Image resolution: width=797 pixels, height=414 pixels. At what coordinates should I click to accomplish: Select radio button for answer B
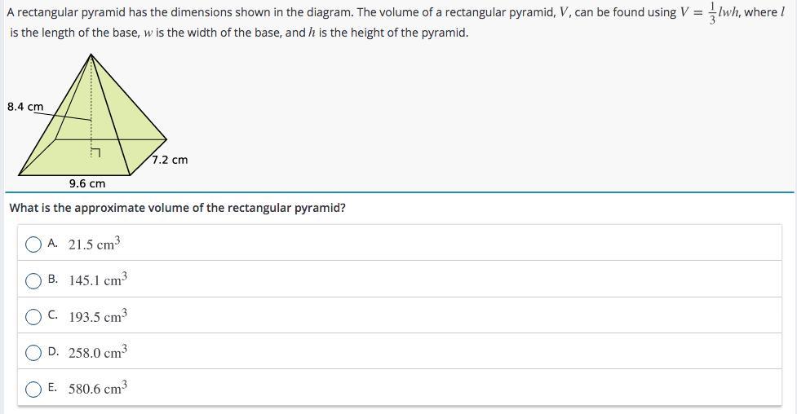point(33,281)
